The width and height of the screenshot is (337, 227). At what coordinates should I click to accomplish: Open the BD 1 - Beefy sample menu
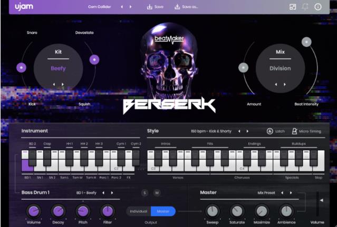(x=86, y=193)
